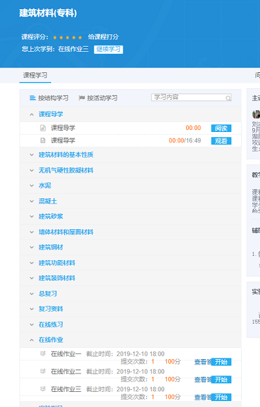
Task: Click the assignment icon beside 在线作业二
Action: (43, 371)
